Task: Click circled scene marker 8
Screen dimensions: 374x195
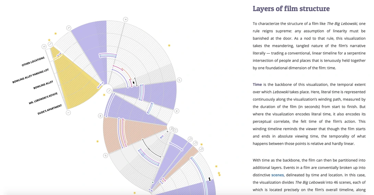Action: pos(101,116)
